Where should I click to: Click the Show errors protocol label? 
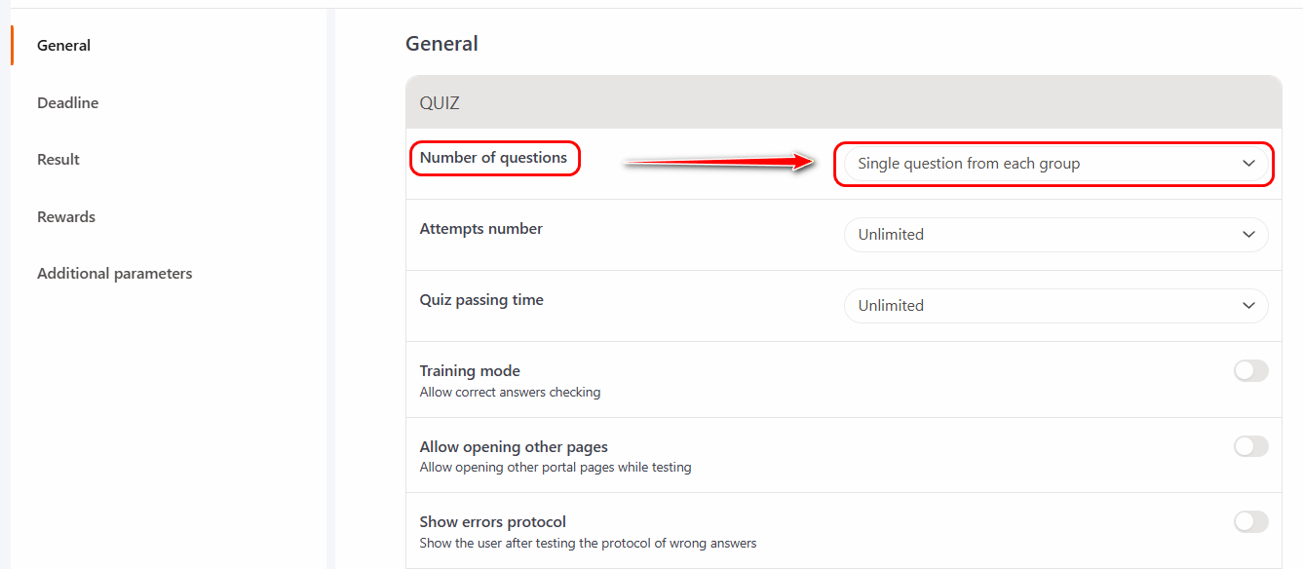pos(492,522)
